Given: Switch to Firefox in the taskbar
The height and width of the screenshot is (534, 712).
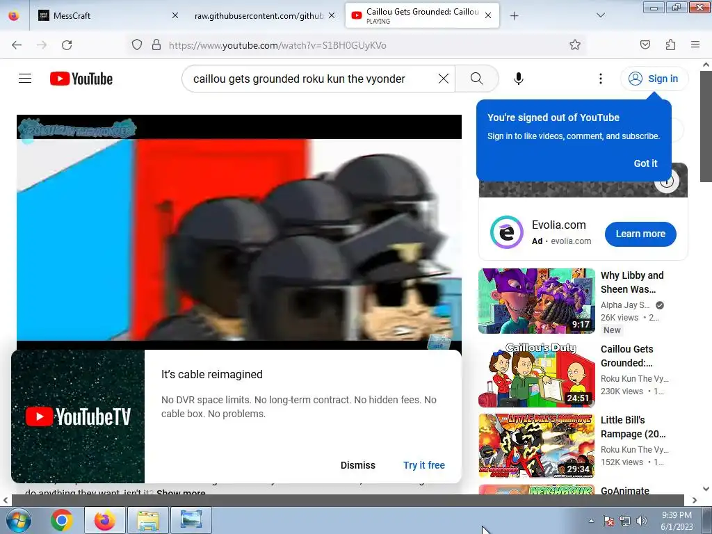Looking at the screenshot, I should pyautogui.click(x=104, y=520).
